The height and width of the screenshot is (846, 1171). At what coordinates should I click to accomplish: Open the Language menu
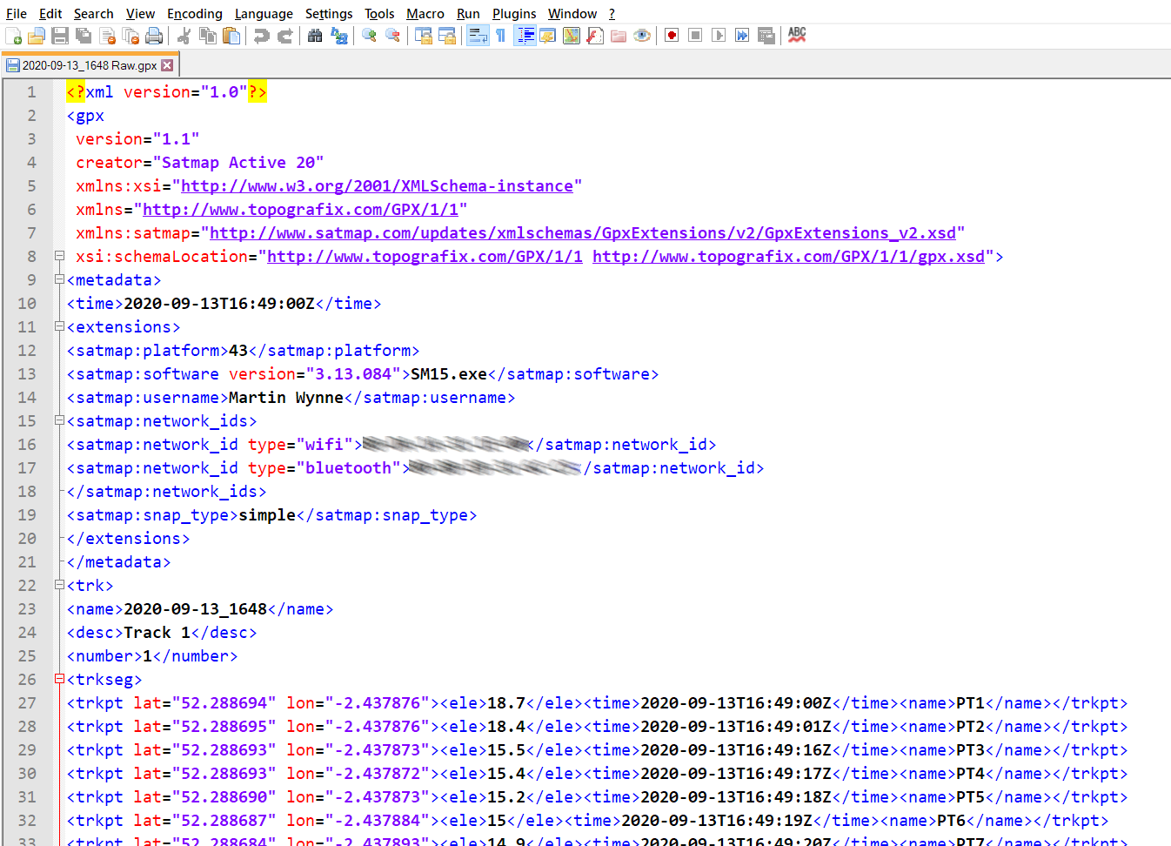(x=264, y=14)
